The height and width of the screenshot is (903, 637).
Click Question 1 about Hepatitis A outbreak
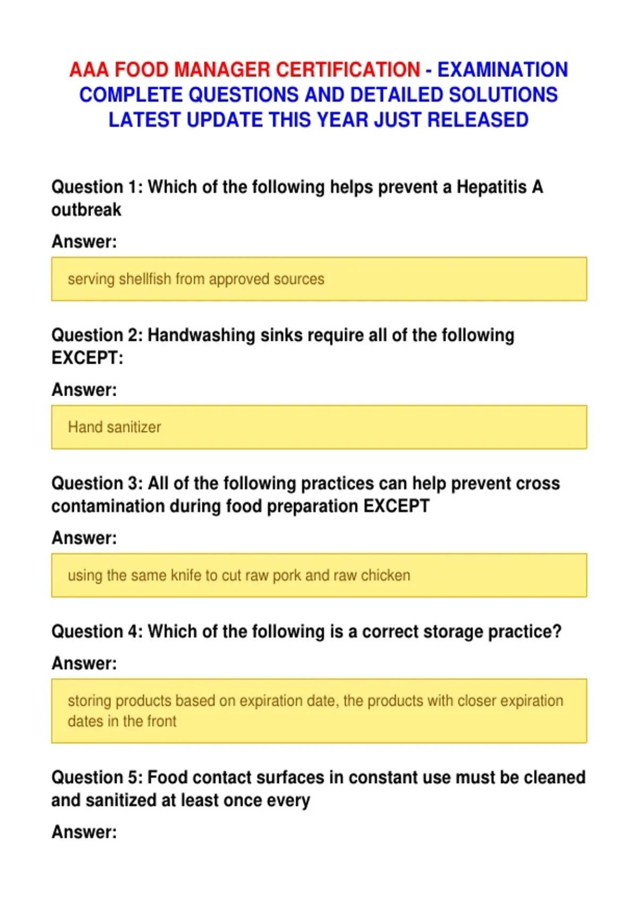(297, 198)
